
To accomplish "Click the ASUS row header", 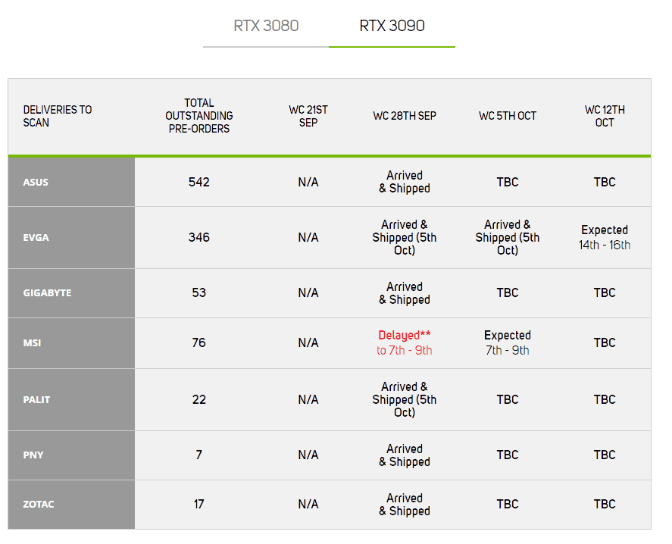I will pos(71,182).
